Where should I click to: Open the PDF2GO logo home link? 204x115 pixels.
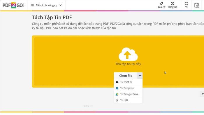pos(13,5)
